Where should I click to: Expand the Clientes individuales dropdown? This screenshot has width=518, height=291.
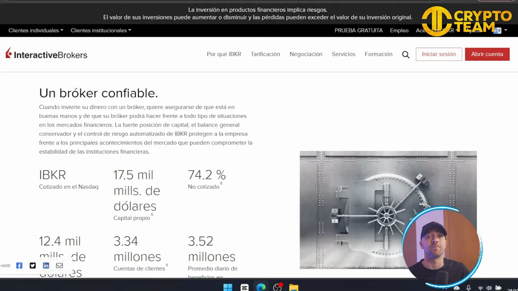click(36, 30)
